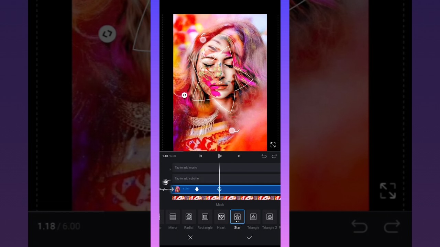Click the Heart label text
The width and height of the screenshot is (440, 247).
[221, 228]
